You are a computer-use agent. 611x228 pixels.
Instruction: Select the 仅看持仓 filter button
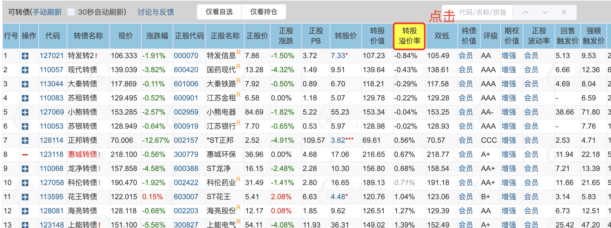click(x=264, y=12)
